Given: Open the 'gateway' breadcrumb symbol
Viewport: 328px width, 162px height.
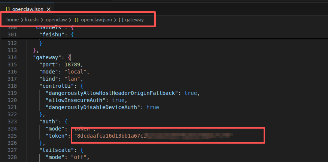Looking at the screenshot, I should [134, 20].
